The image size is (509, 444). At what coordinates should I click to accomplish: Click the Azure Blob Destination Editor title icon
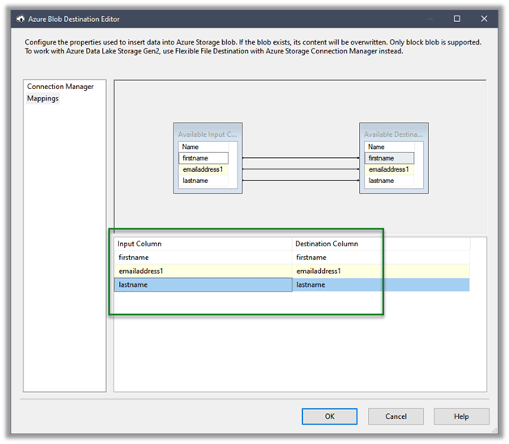click(x=19, y=18)
